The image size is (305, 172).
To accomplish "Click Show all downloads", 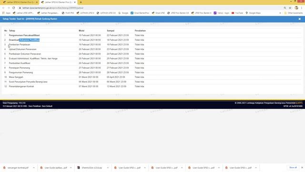I will point(293,168).
